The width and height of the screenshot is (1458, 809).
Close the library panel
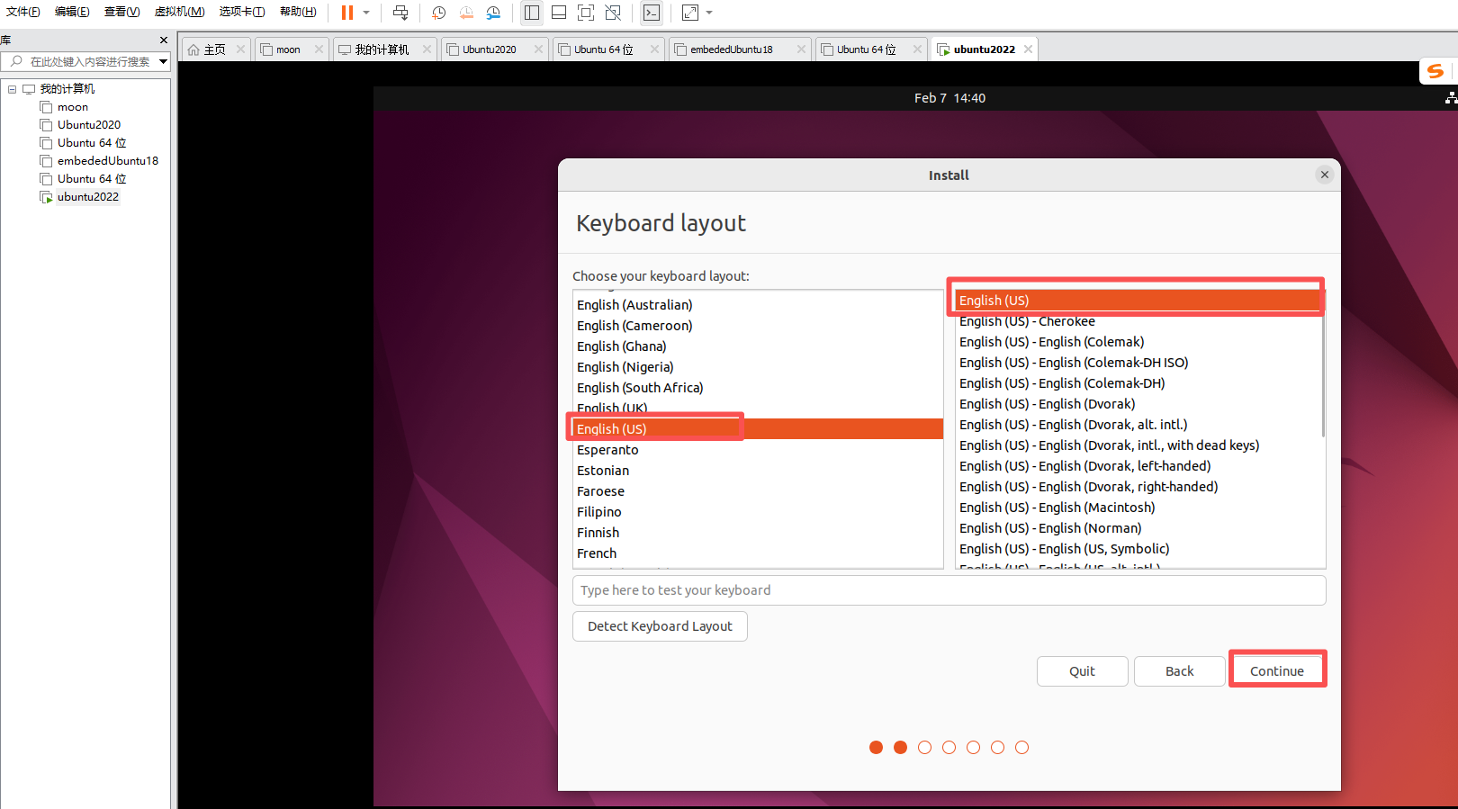pyautogui.click(x=163, y=40)
